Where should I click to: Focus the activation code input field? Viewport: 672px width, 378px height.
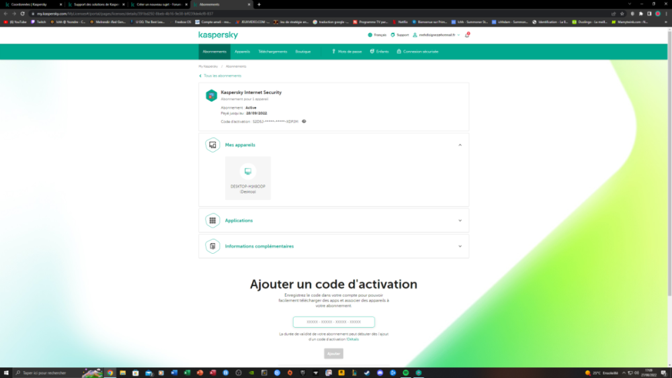tap(333, 322)
